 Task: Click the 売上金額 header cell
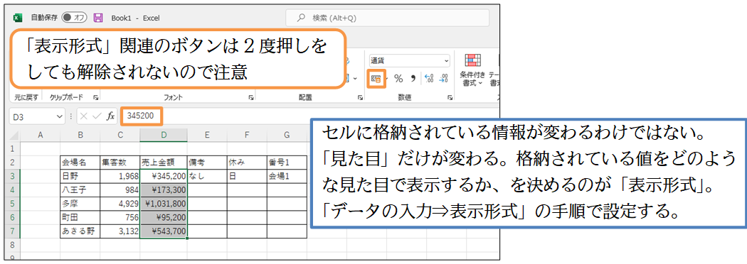coord(164,162)
